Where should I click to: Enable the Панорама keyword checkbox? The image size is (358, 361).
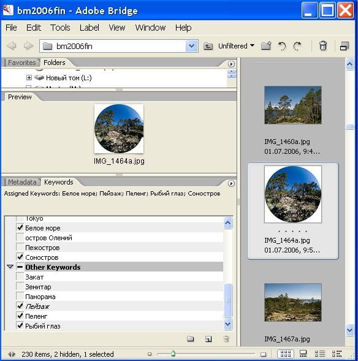[20, 296]
